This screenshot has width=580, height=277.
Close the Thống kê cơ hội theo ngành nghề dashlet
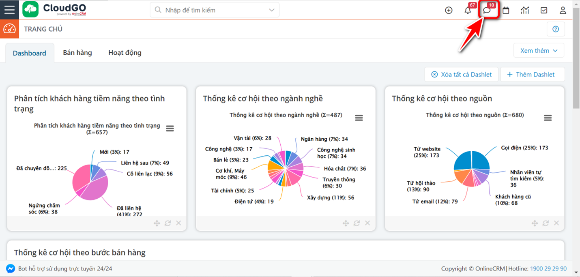(x=367, y=223)
